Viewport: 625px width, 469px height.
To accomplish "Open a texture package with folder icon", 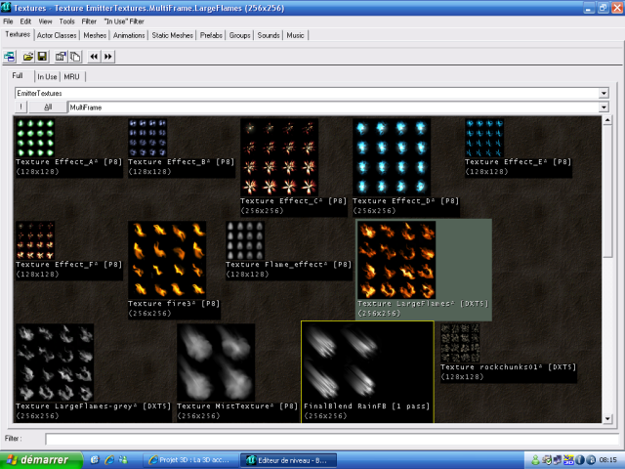I will click(28, 57).
